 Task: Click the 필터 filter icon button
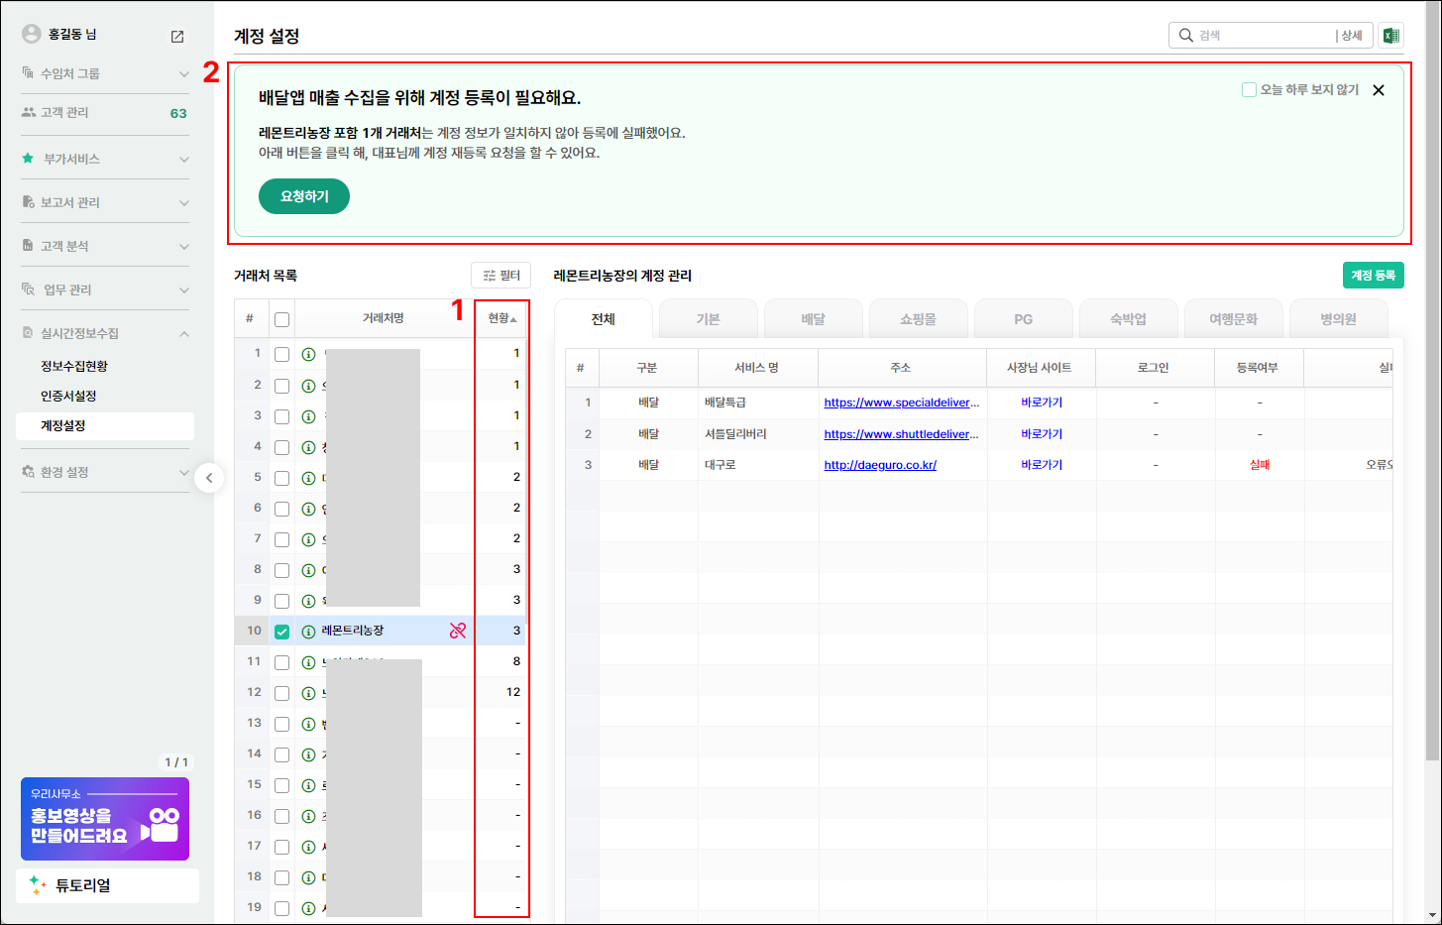coord(500,276)
